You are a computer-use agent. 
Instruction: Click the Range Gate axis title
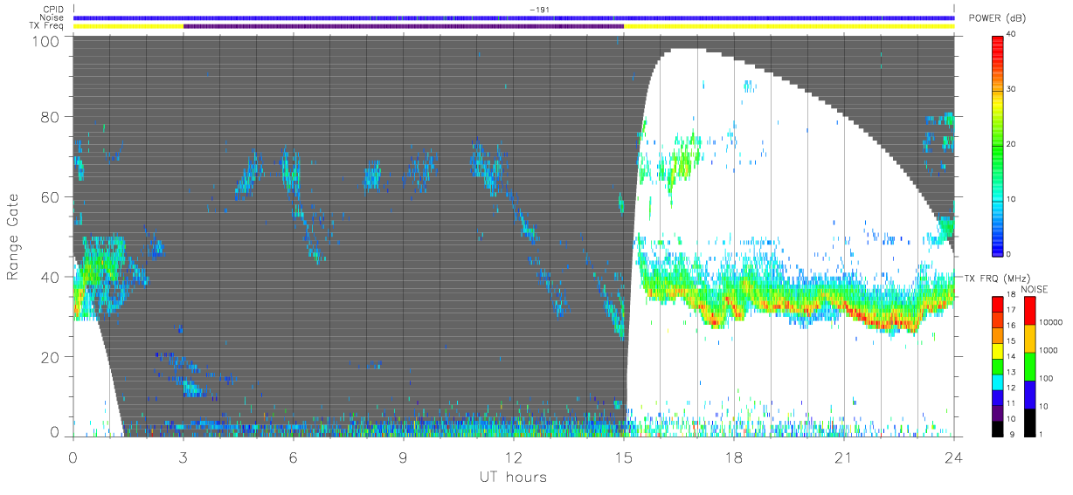[13, 237]
